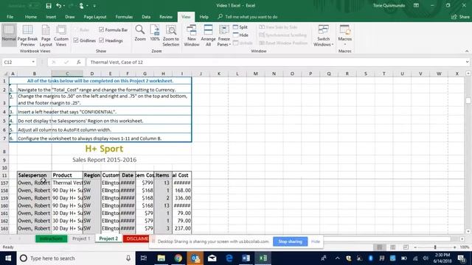The image size is (472, 265).
Task: Switch to the DISCLAIMER sheet tab
Action: (x=136, y=239)
